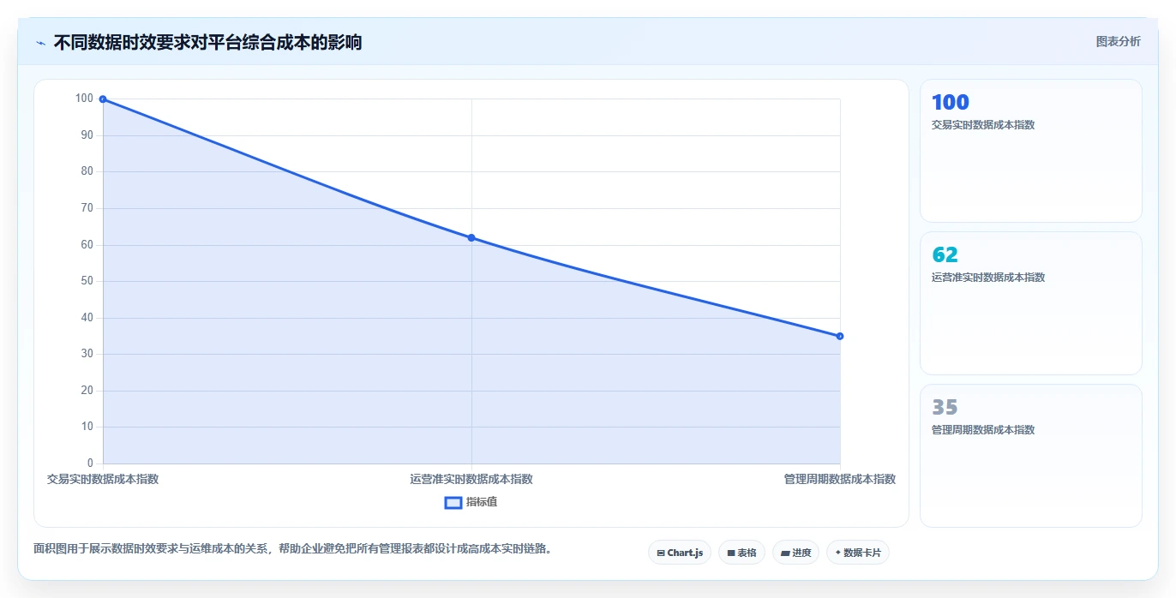
Task: Click the lightning icon beside the chart title
Action: [x=40, y=43]
